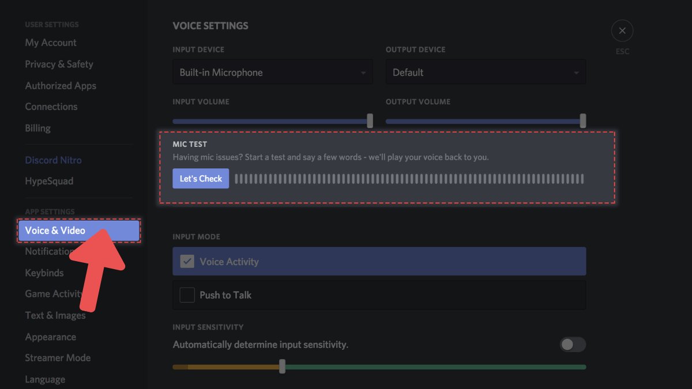The height and width of the screenshot is (389, 692).
Task: Toggle automatic input sensitivity switch
Action: click(573, 345)
